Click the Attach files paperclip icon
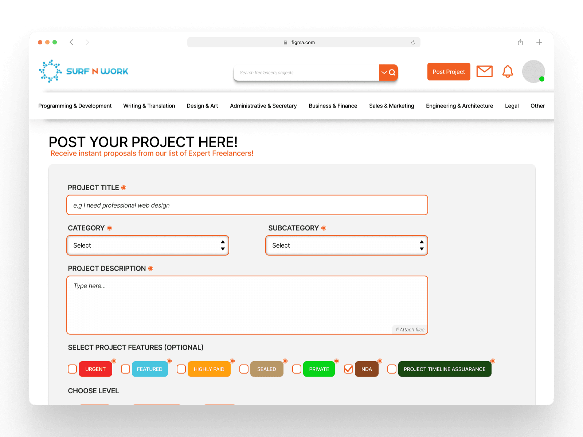583x437 pixels. (397, 329)
